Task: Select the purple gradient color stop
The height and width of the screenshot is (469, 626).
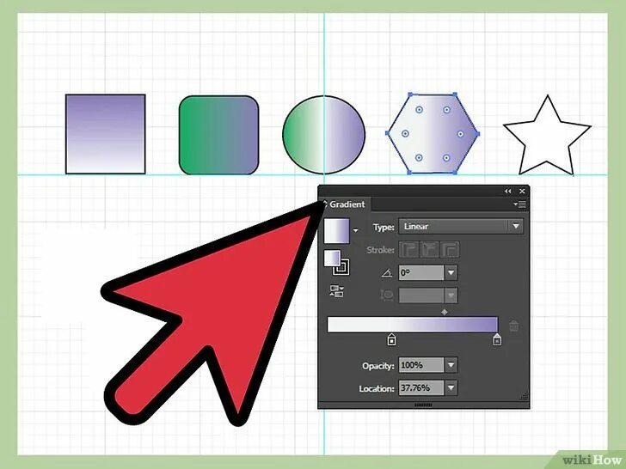Action: [x=497, y=340]
